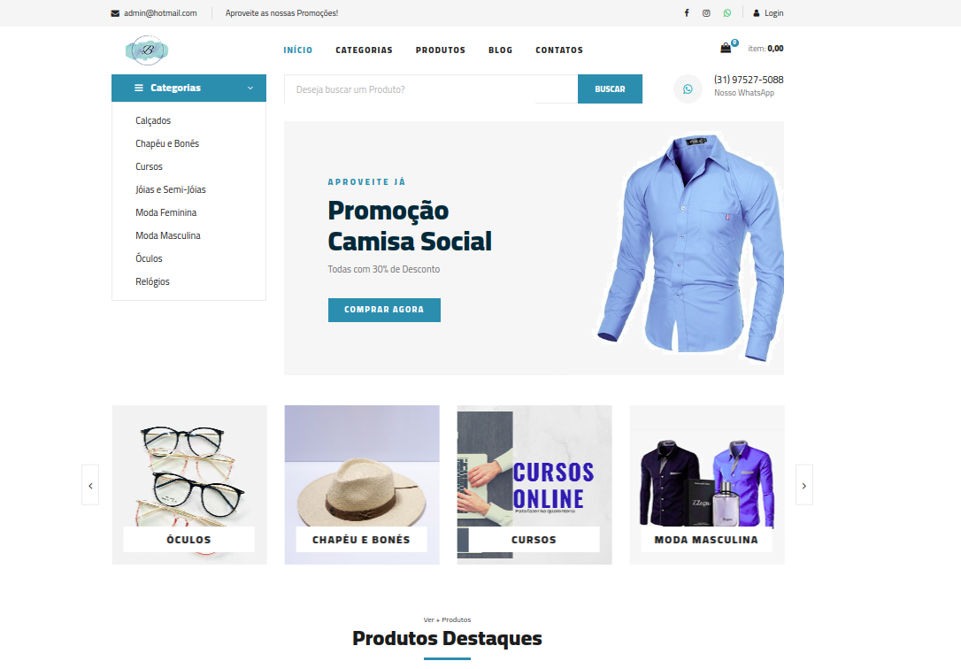Open the Facebook icon in top bar
This screenshot has width=961, height=669.
pos(687,13)
